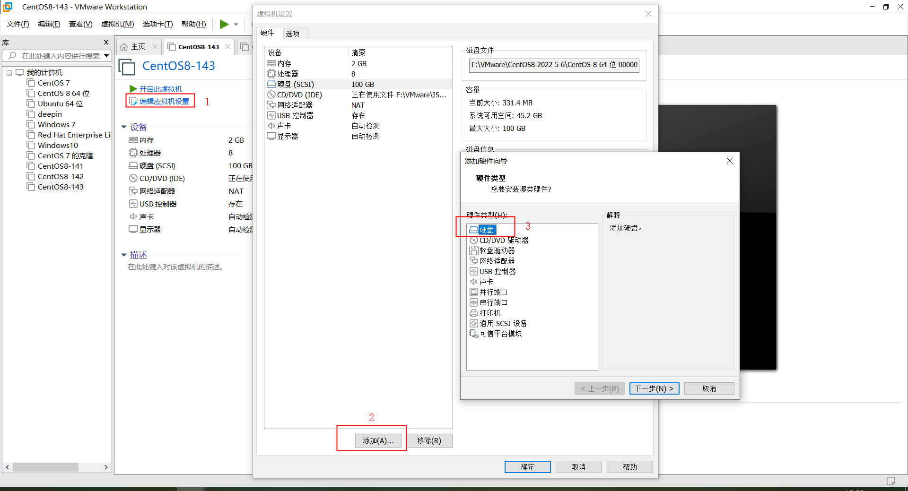908x491 pixels.
Task: Open the 文件(F) menu
Action: coord(18,24)
